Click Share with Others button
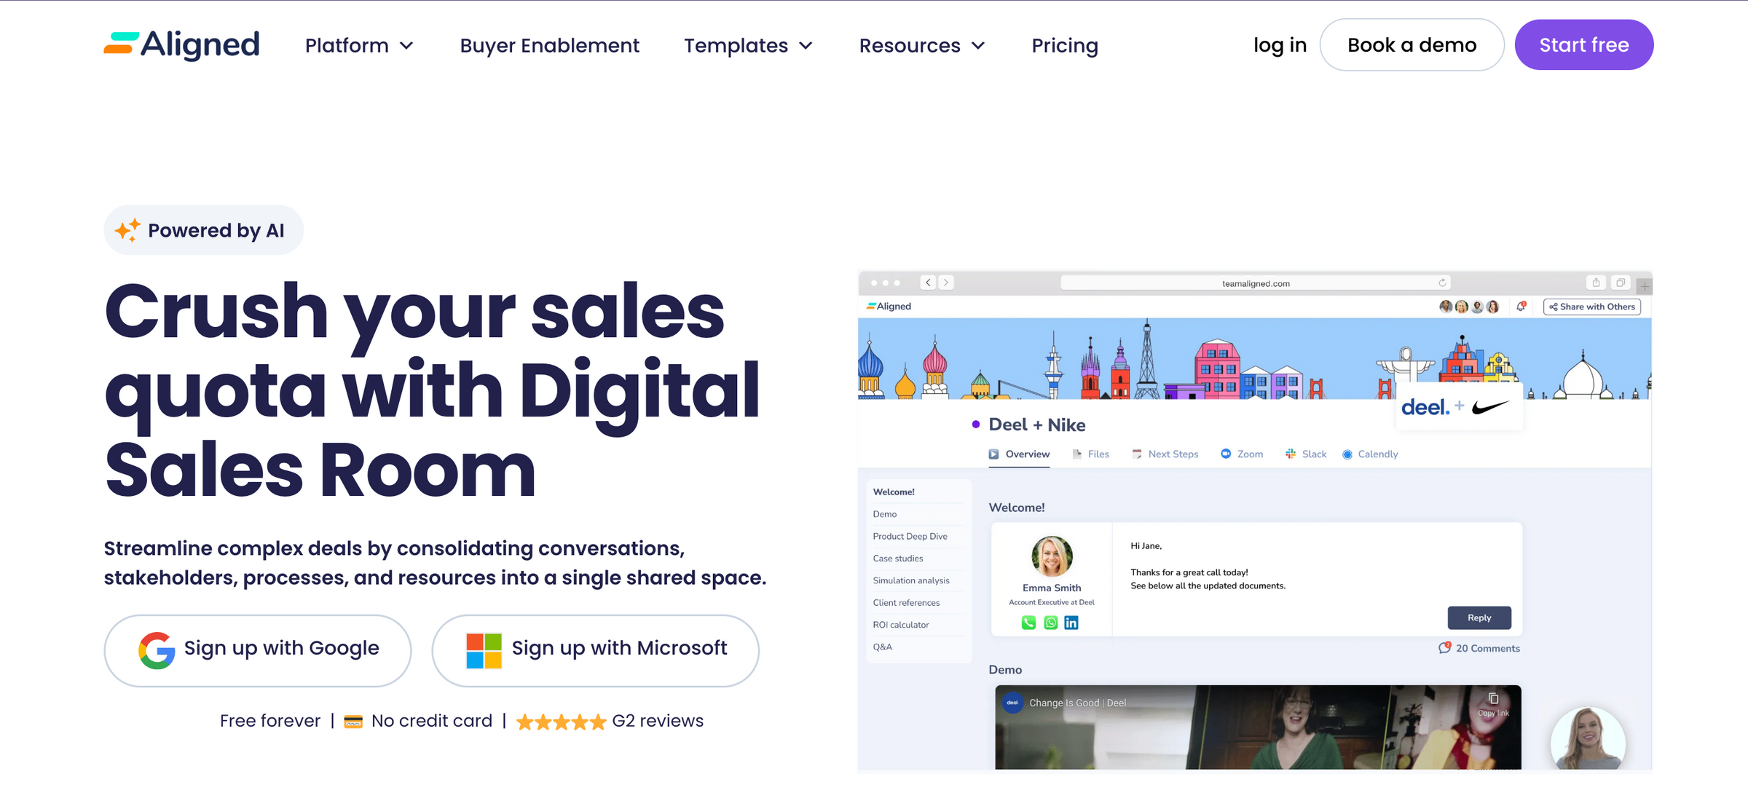 click(1592, 307)
